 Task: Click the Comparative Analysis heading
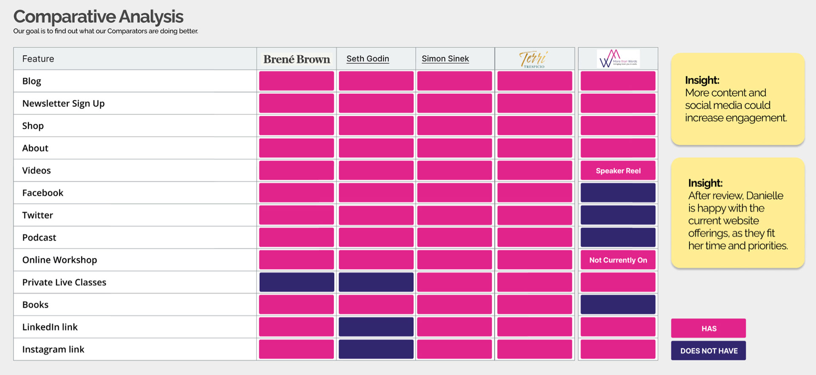(98, 17)
